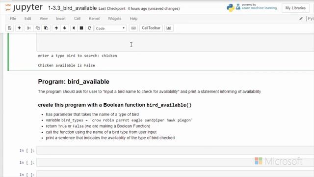This screenshot has width=314, height=177.
Task: Interrupt the kernel with stop icon
Action: click(x=81, y=28)
